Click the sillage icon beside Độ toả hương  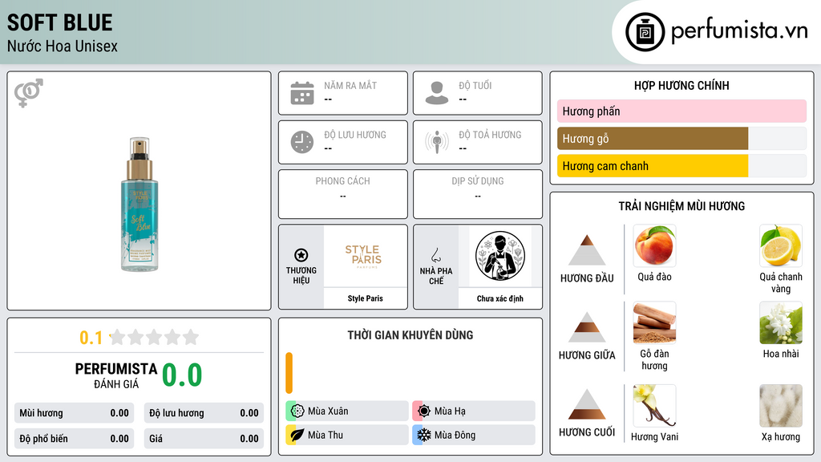(x=437, y=142)
